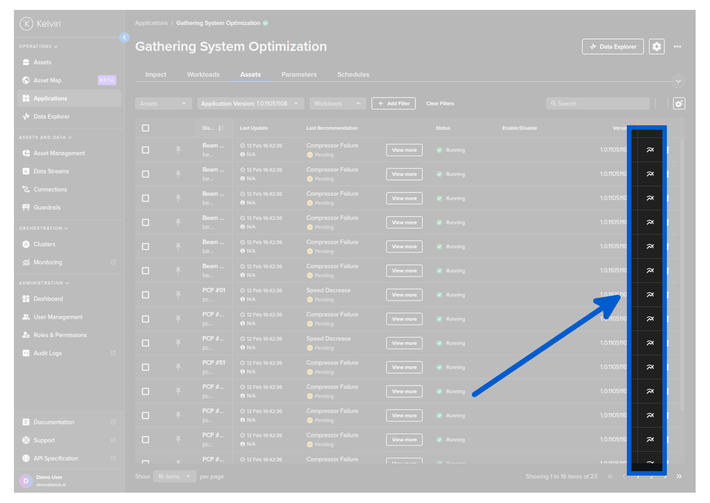Check the checkbox for the first Beam row

pyautogui.click(x=146, y=150)
